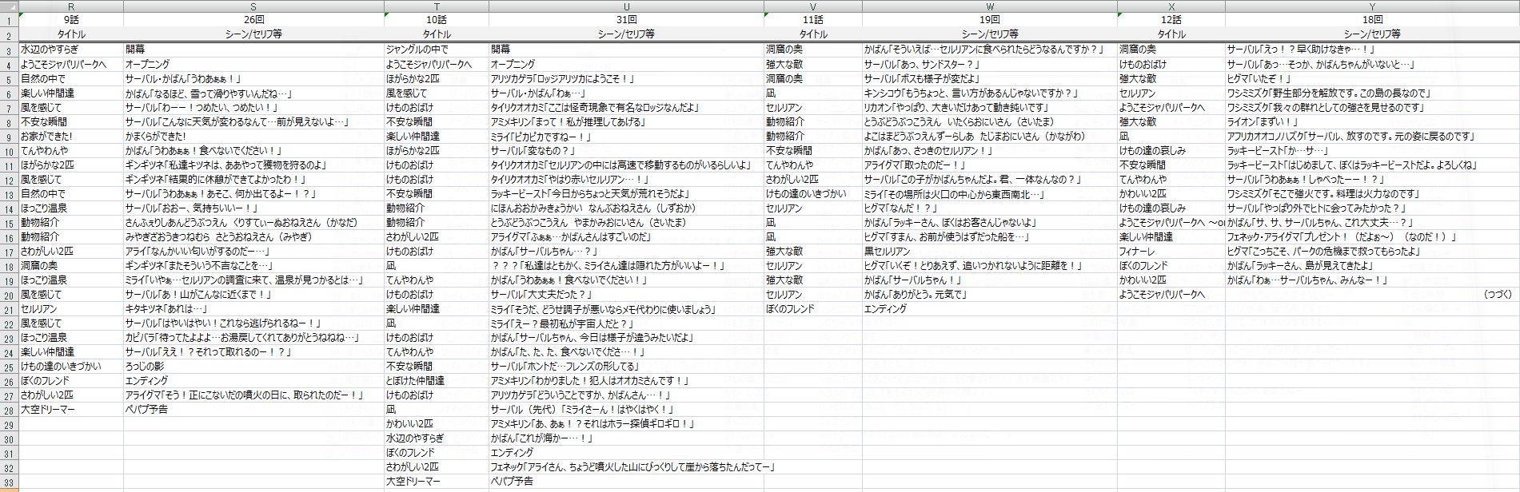Select "ペパプ予告" cell in column U
Image resolution: width=1520 pixels, height=492 pixels.
tap(626, 482)
